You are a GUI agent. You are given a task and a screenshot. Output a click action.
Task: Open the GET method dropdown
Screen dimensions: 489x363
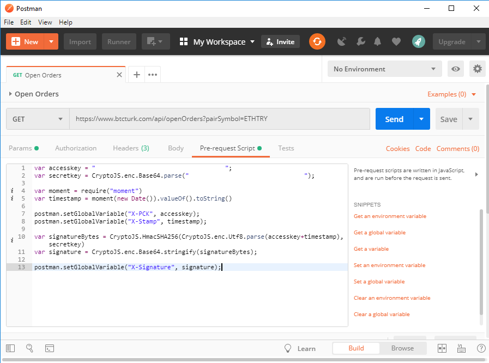[38, 119]
